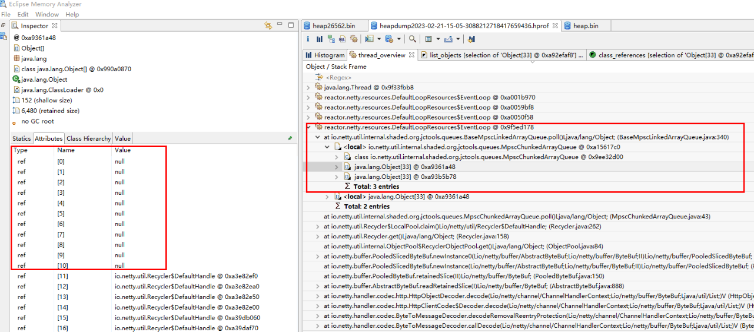The height and width of the screenshot is (332, 754).
Task: Click the green pin icon beside Value tab
Action: pyautogui.click(x=290, y=138)
